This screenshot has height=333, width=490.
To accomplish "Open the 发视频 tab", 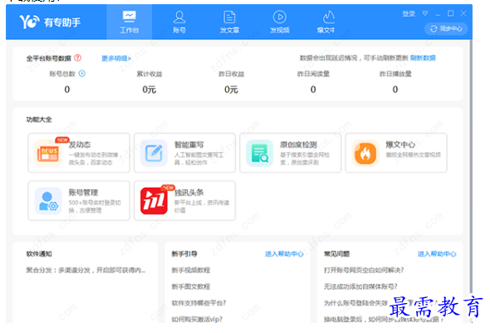I will pyautogui.click(x=280, y=22).
